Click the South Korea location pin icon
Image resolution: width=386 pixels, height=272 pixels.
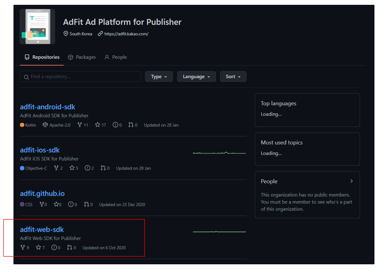pos(66,34)
